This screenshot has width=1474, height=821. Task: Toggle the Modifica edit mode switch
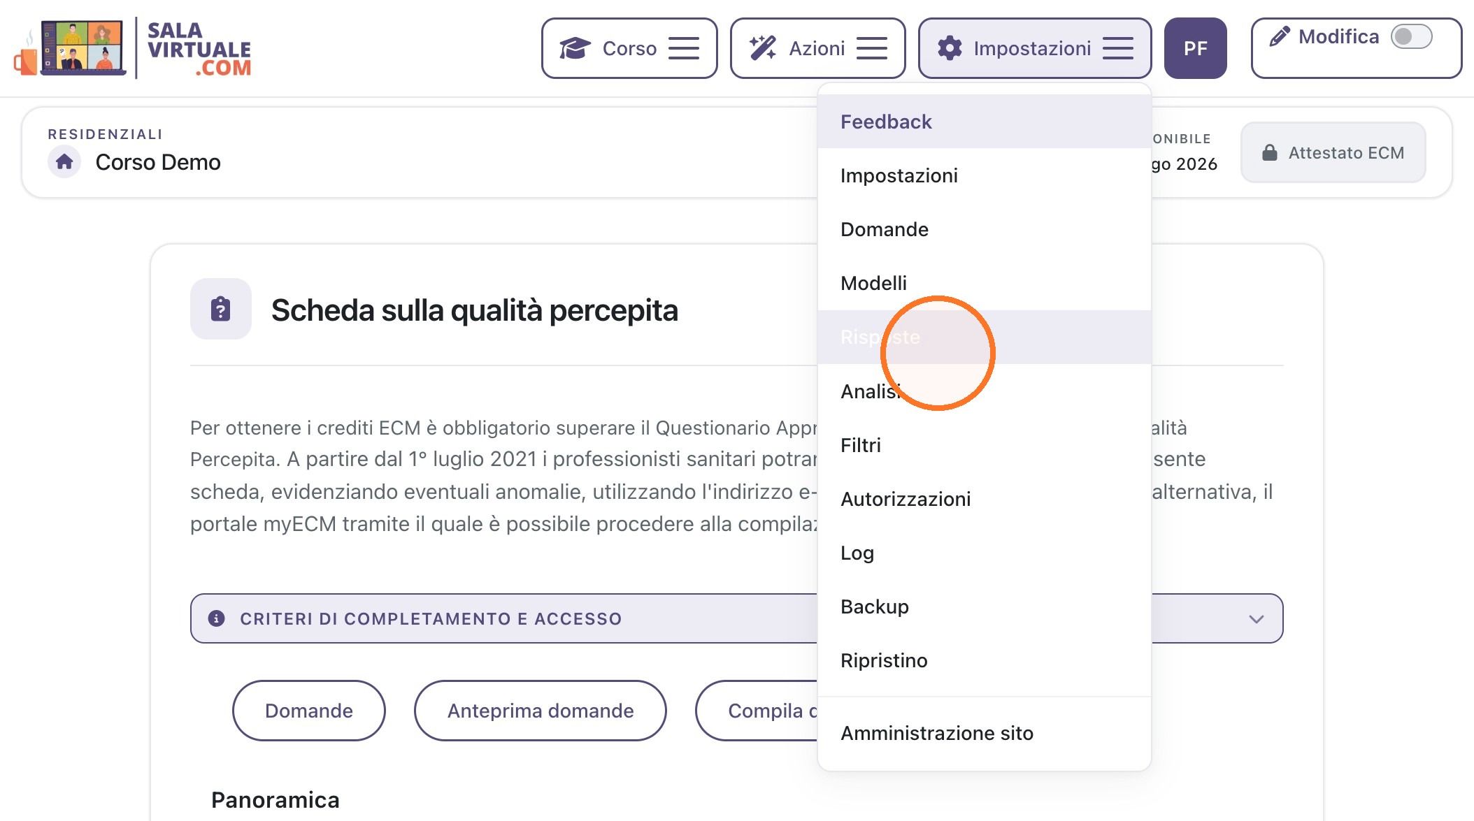click(1411, 36)
